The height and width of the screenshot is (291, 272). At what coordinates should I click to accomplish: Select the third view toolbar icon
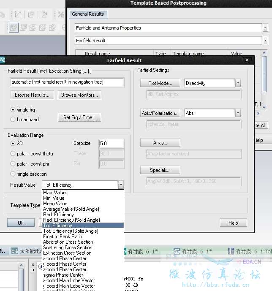pyautogui.click(x=33, y=27)
